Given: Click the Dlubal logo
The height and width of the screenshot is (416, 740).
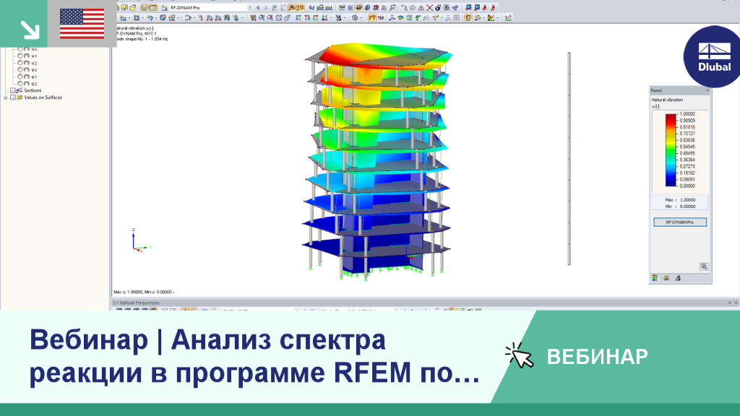Looking at the screenshot, I should coord(714,57).
